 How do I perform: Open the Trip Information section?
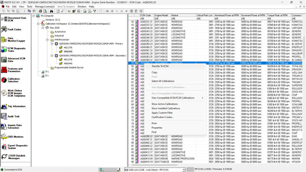pyautogui.click(x=16, y=107)
